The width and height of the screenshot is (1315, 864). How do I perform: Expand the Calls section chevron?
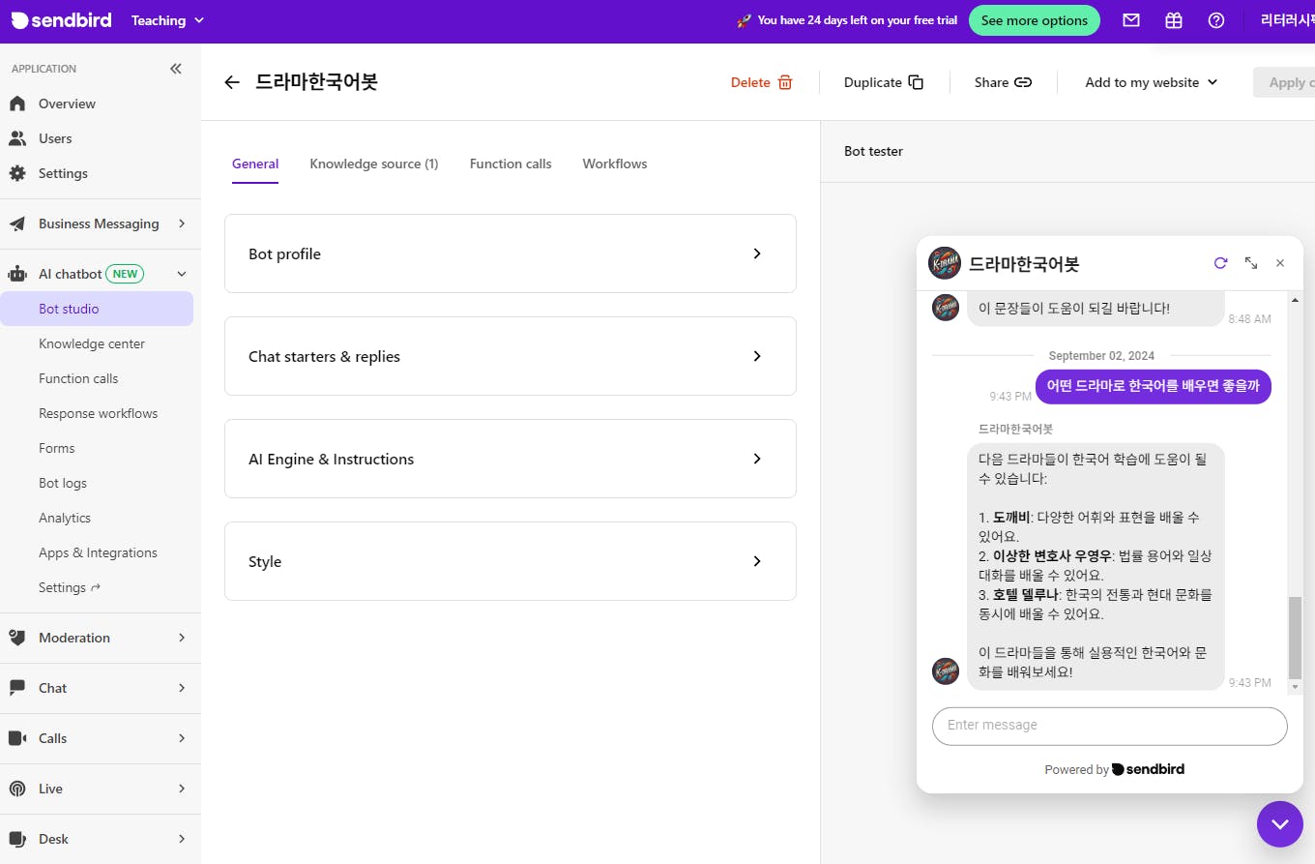click(182, 738)
